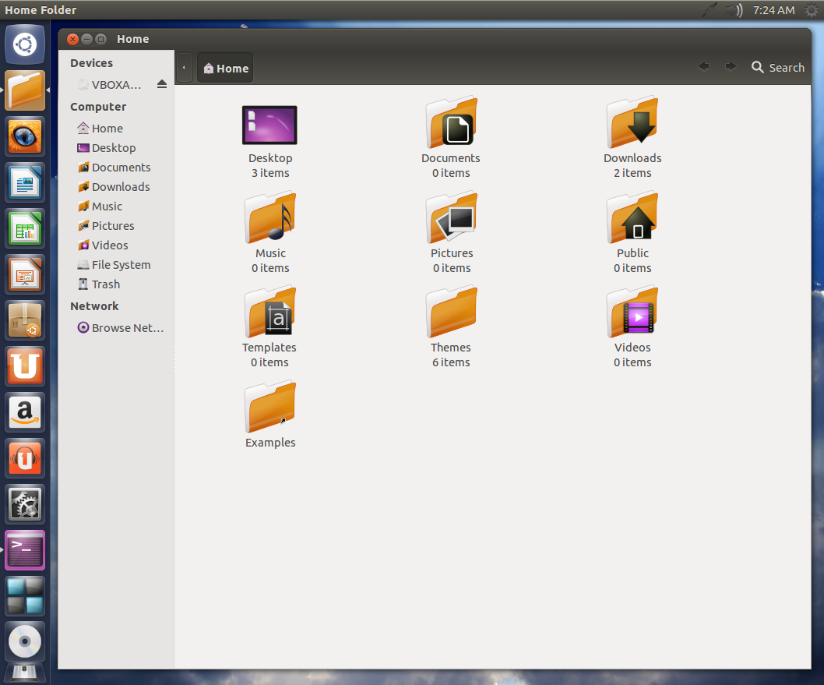824x685 pixels.
Task: Expand the pathbar with the small left chevron
Action: [x=184, y=67]
